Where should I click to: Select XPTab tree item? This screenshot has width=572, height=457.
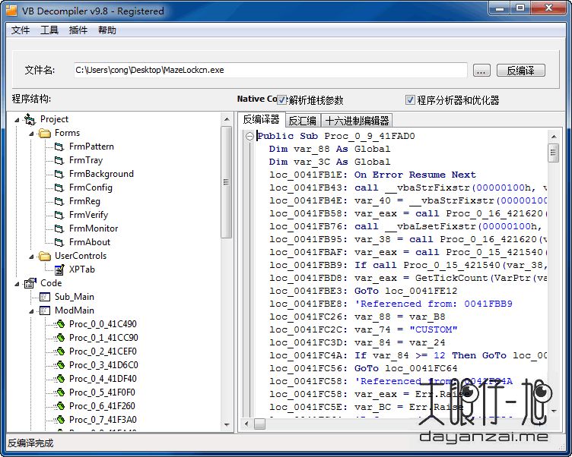[x=82, y=269]
